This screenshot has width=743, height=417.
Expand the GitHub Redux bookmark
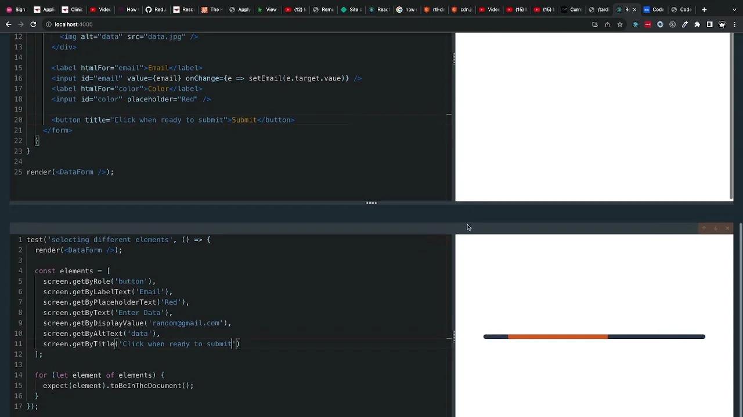156,9
